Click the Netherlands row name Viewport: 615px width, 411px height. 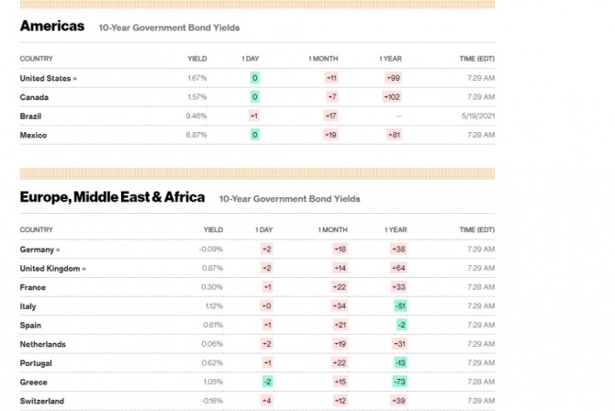coord(43,344)
